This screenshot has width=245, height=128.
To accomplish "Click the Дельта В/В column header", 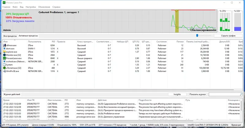I will point(224,42).
